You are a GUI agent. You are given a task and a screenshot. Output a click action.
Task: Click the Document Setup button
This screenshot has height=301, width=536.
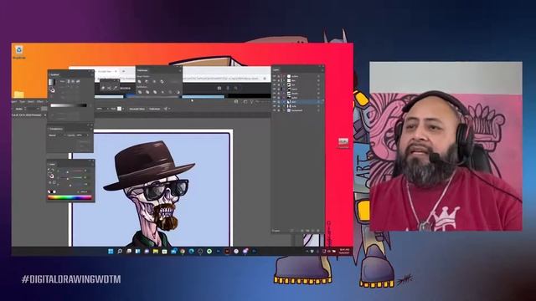(137, 109)
